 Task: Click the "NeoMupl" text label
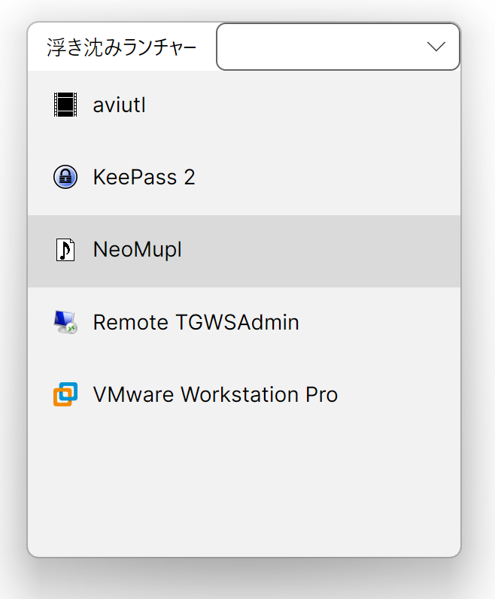[x=138, y=249]
